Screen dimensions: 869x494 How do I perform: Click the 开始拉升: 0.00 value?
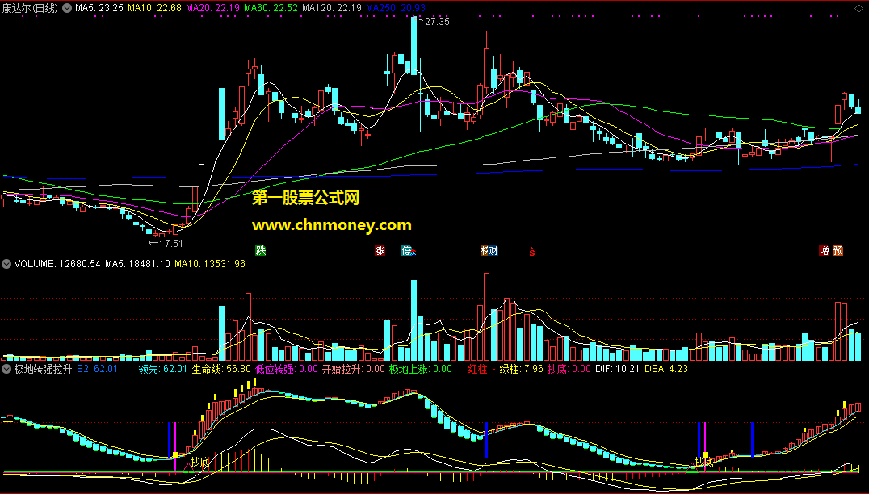pos(354,369)
